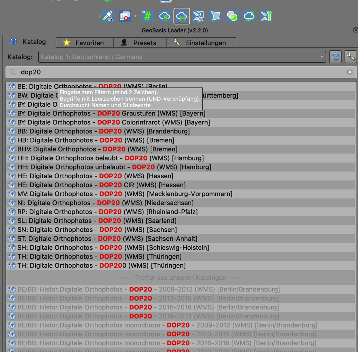Expand the Katalog 1: Deutschland dropdown
The width and height of the screenshot is (358, 352).
click(x=182, y=57)
